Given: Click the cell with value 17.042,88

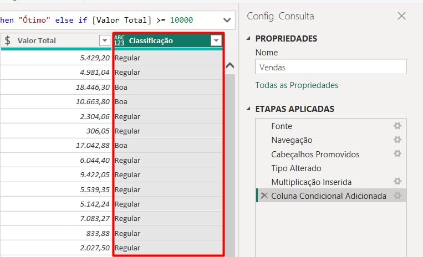Looking at the screenshot, I should click(56, 146).
